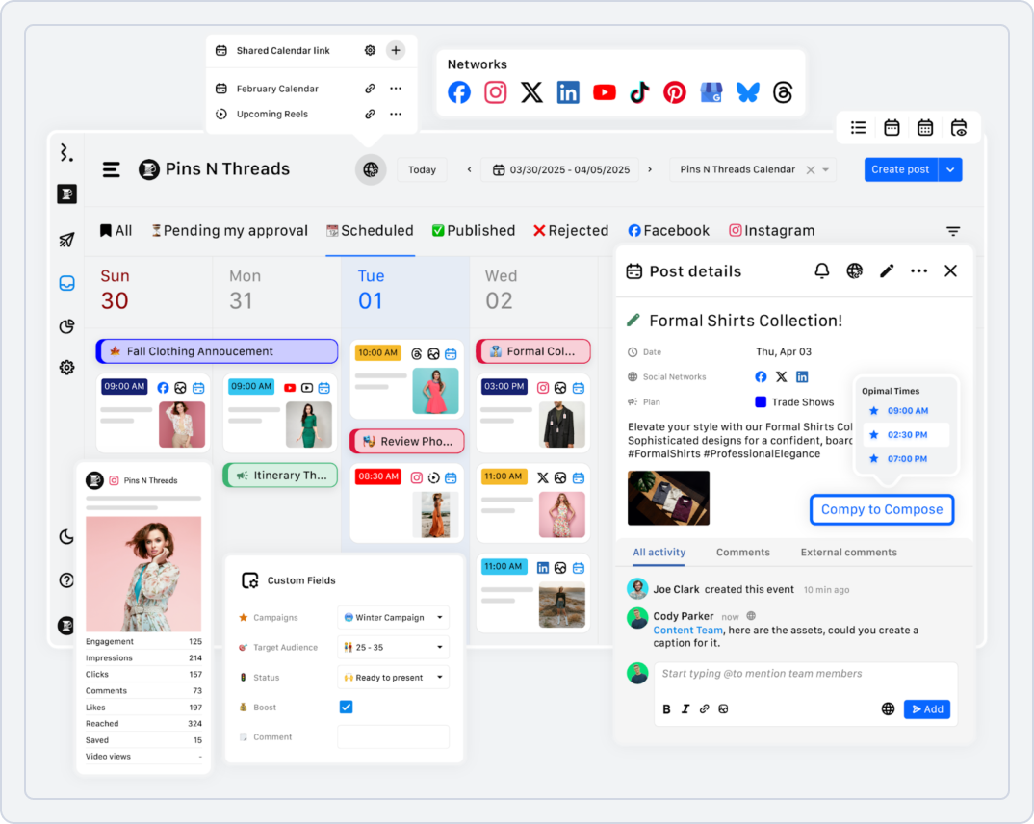This screenshot has width=1034, height=824.
Task: Open the edit pencil in Post details header
Action: (887, 270)
